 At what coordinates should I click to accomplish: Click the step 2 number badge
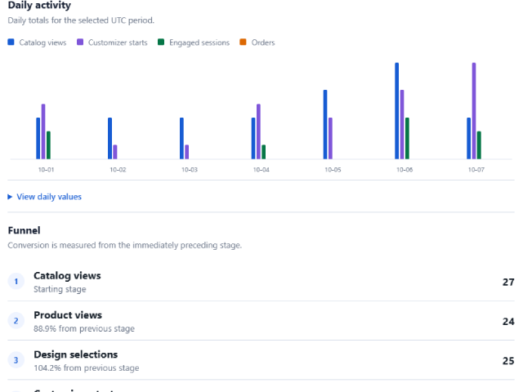coord(16,321)
